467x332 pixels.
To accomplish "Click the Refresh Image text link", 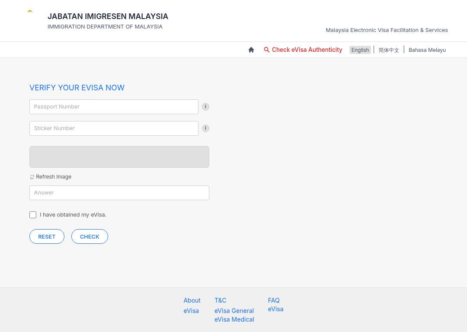I will tap(54, 177).
